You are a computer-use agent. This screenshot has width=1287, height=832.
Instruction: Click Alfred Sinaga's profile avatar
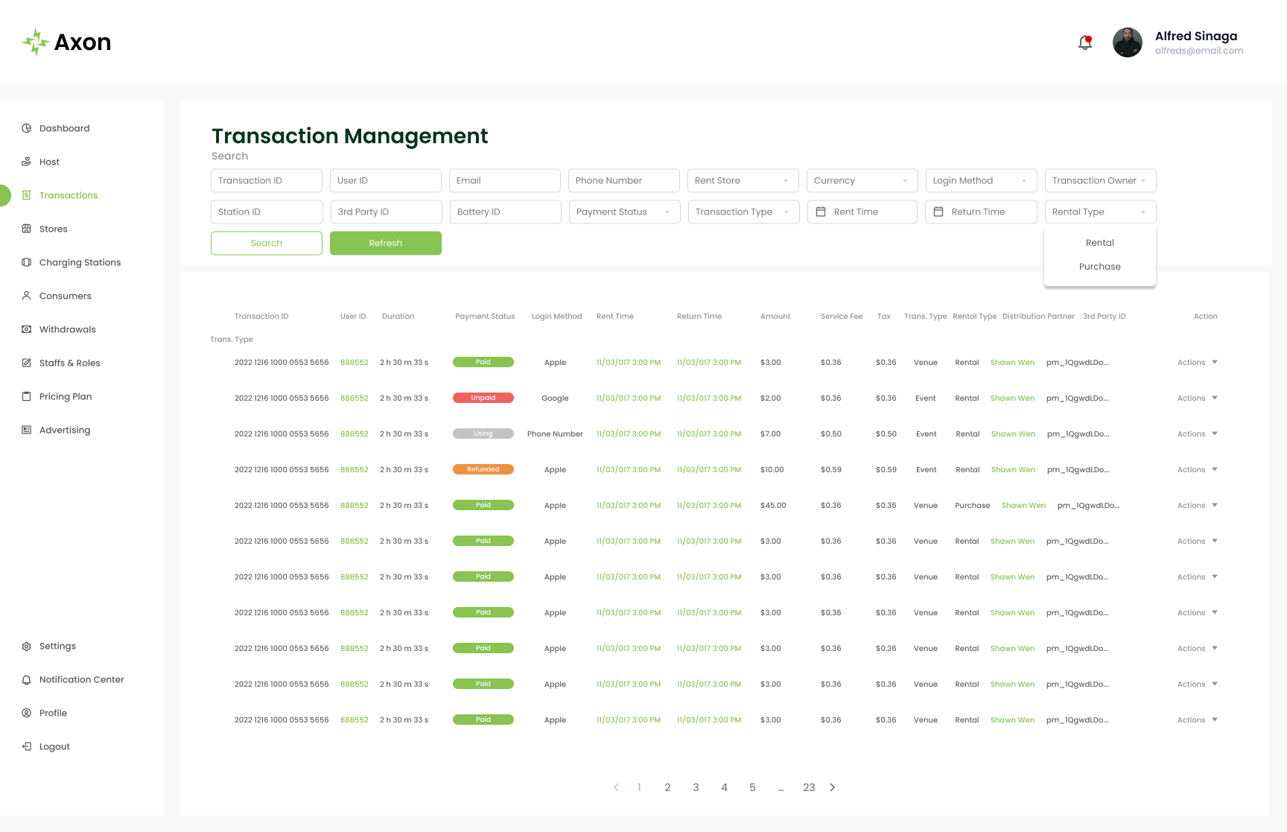(x=1127, y=42)
